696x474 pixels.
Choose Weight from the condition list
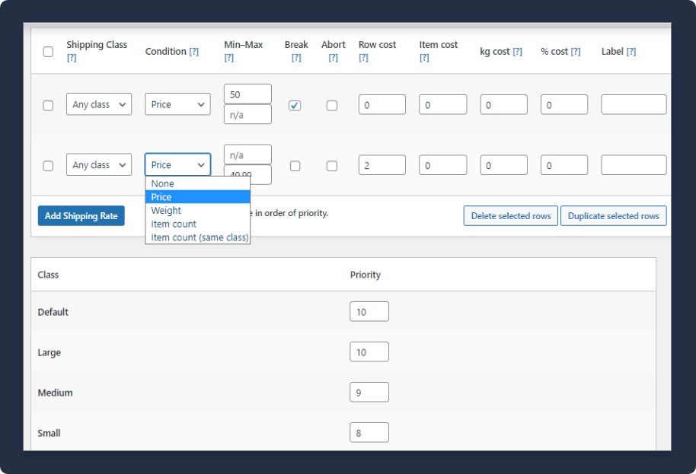point(166,211)
